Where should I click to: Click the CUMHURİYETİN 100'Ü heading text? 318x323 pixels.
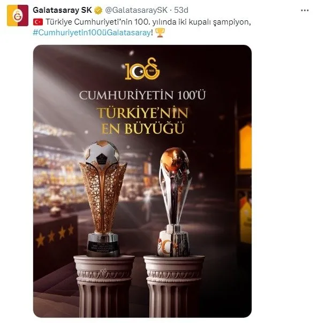pyautogui.click(x=142, y=95)
